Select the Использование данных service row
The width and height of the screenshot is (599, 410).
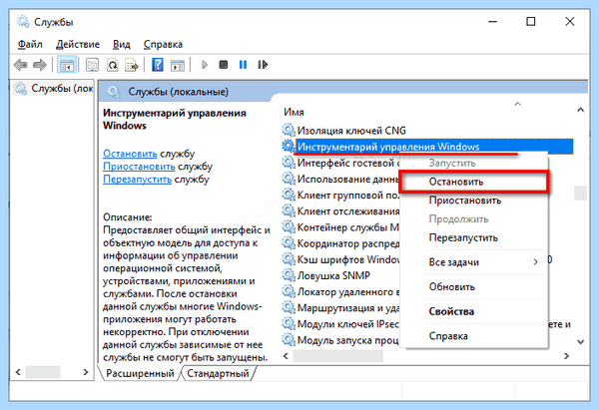[x=348, y=179]
